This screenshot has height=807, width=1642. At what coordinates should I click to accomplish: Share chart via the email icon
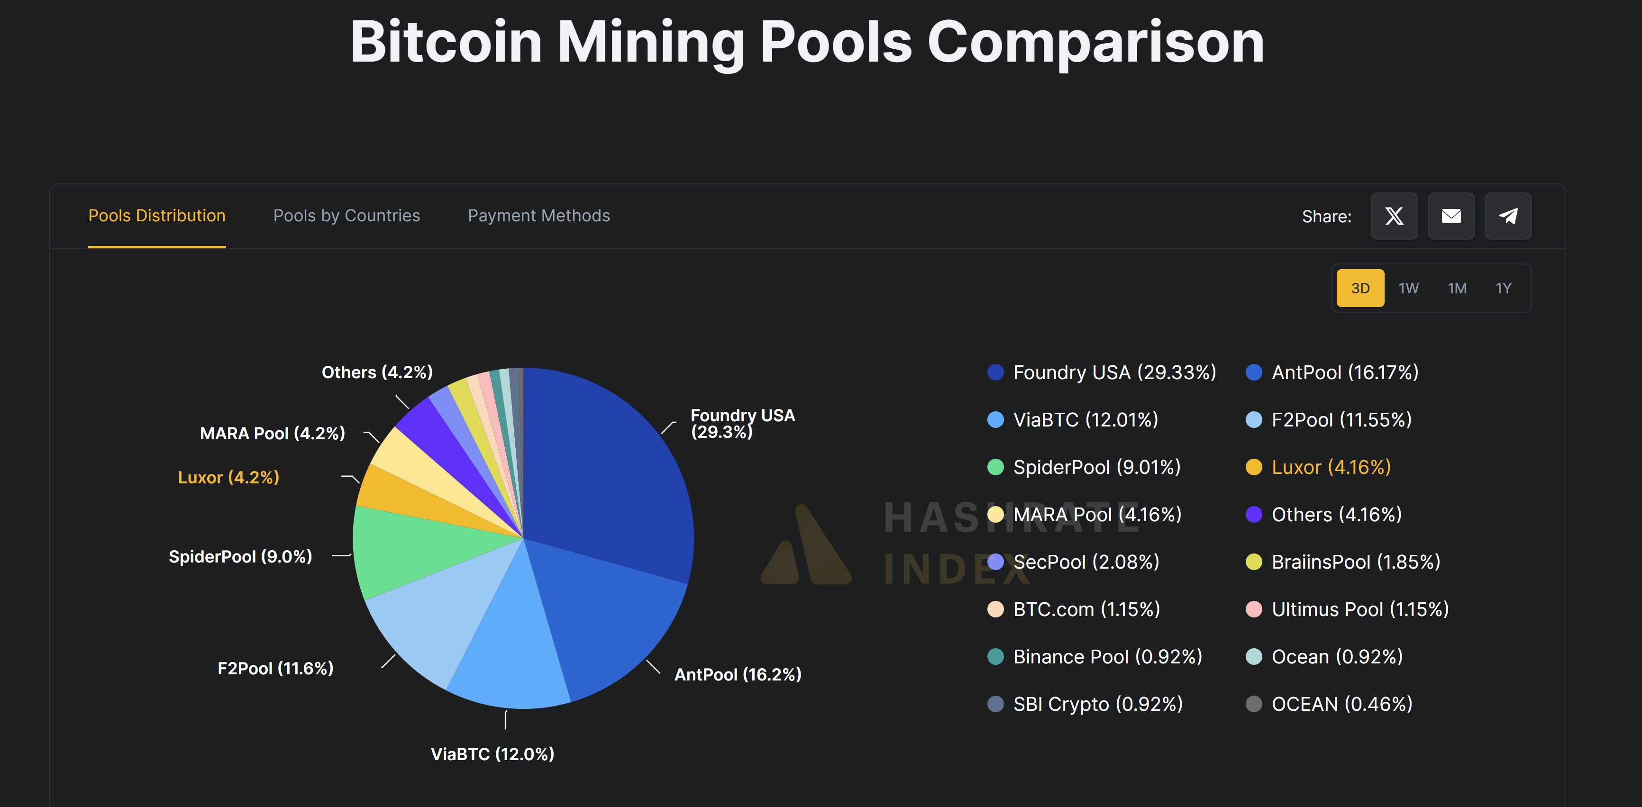pyautogui.click(x=1451, y=216)
